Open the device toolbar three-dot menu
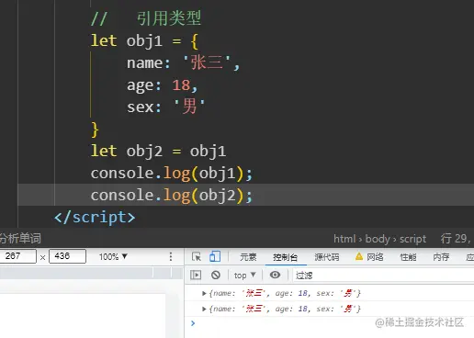Screen dimensions: 474x338 point(171,256)
